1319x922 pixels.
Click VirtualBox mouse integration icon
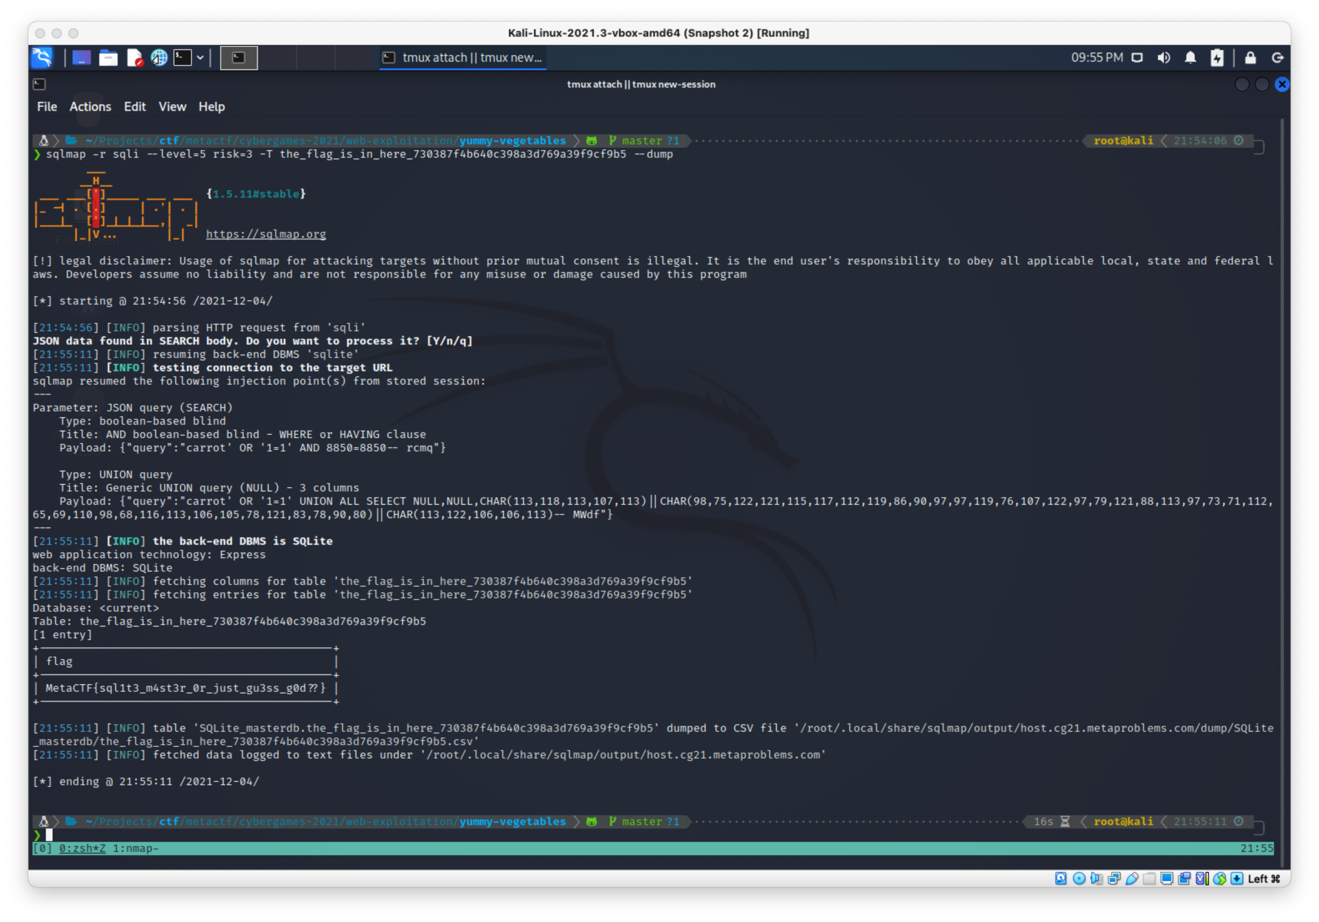tap(1220, 878)
